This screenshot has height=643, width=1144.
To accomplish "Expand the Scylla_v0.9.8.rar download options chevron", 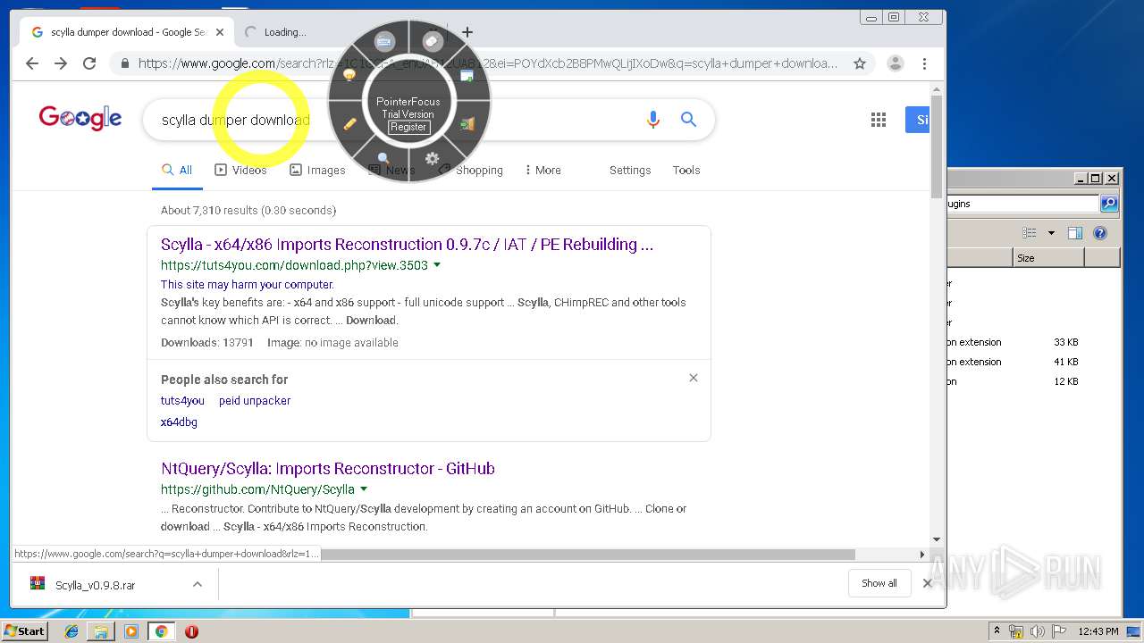I will 198,584.
